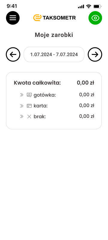Image resolution: width=108 pixels, height=240 pixels.
Task: Click the Kwota całkowita heading
Action: (x=37, y=83)
